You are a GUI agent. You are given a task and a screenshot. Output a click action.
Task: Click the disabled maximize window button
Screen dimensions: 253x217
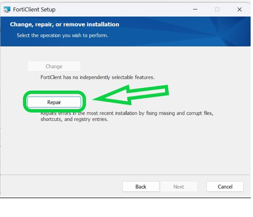pyautogui.click(x=217, y=9)
